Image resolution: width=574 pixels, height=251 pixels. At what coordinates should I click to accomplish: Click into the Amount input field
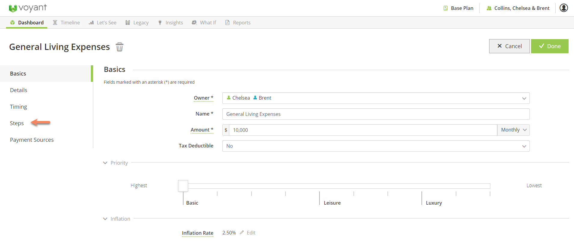point(363,130)
